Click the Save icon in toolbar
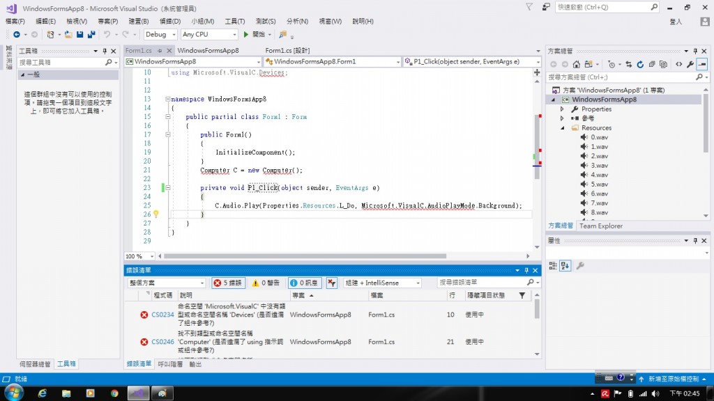This screenshot has width=714, height=401. (x=79, y=35)
